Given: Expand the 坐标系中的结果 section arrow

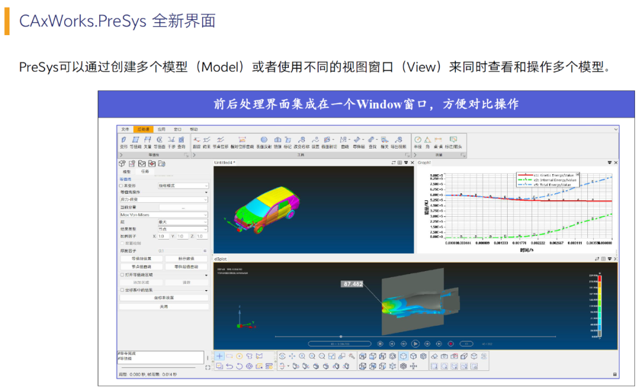Looking at the screenshot, I should tap(206, 290).
